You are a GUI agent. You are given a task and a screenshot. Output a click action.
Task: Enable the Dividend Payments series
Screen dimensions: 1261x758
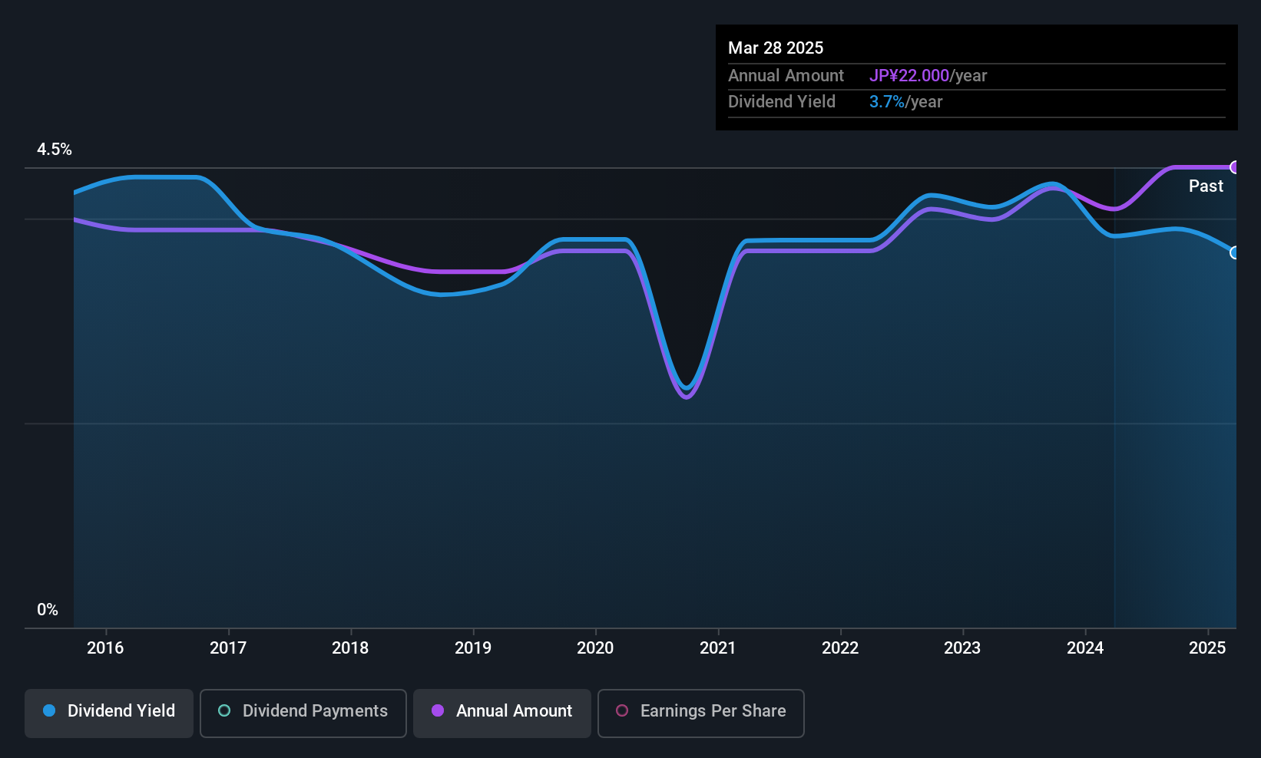[x=303, y=714]
